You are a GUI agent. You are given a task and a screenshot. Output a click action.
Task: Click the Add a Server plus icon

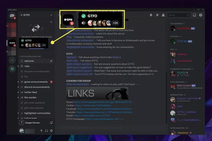click(12, 60)
